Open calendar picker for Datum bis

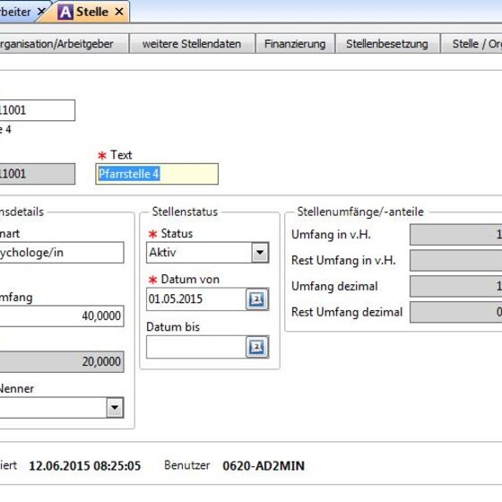tap(256, 347)
